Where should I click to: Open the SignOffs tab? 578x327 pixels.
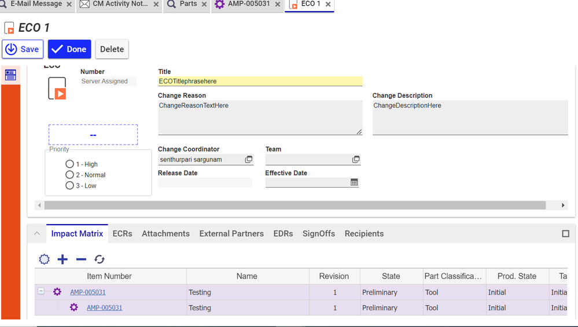pyautogui.click(x=318, y=234)
